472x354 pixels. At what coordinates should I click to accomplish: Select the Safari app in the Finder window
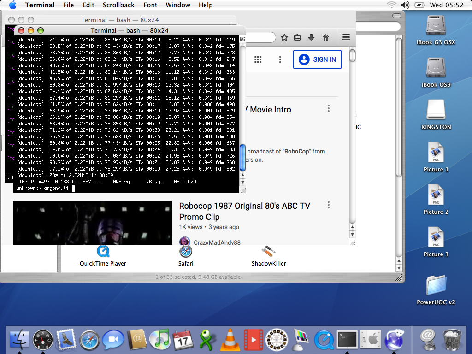[186, 256]
